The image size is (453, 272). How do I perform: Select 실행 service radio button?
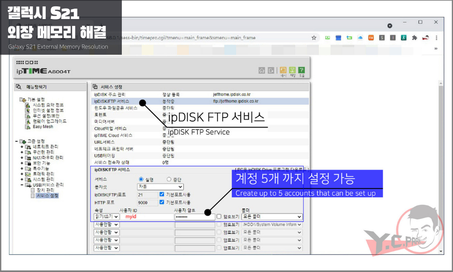(x=141, y=179)
